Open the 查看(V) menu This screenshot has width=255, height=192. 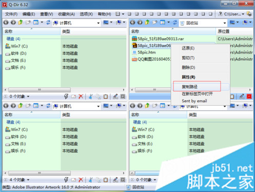click(x=47, y=14)
